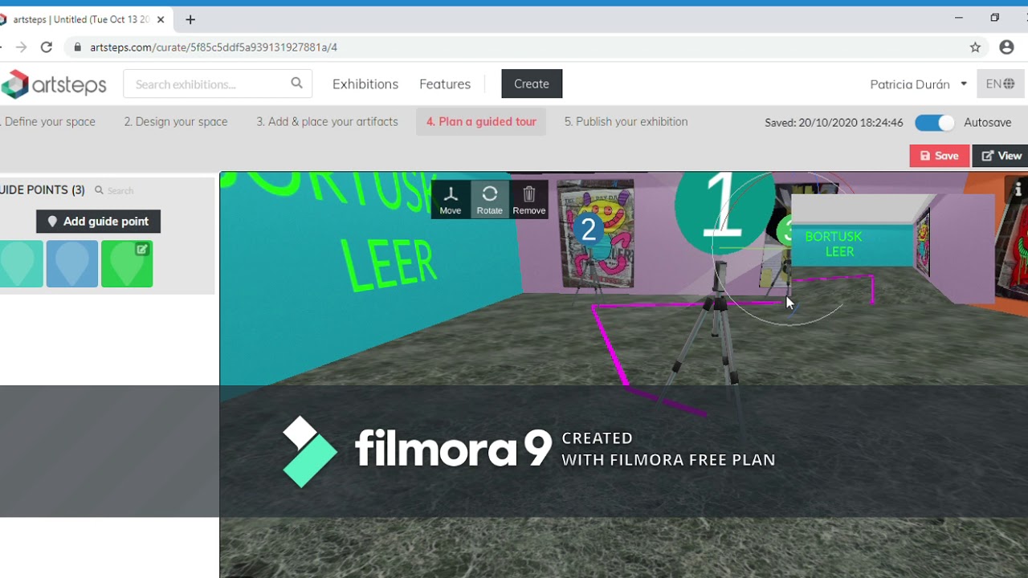Go to step 3 Add & place your artifacts
The height and width of the screenshot is (578, 1028).
click(x=327, y=122)
